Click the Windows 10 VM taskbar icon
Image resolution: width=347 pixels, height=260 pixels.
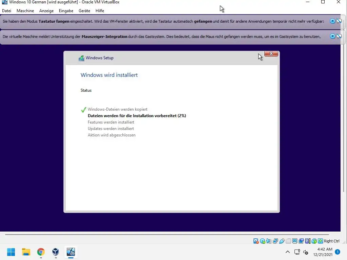tap(71, 252)
